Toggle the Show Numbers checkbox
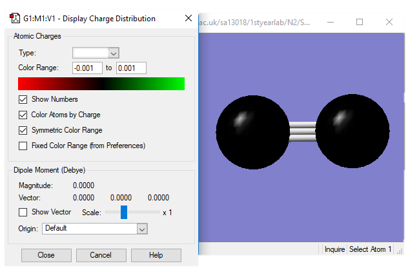The height and width of the screenshot is (277, 408). coord(23,99)
